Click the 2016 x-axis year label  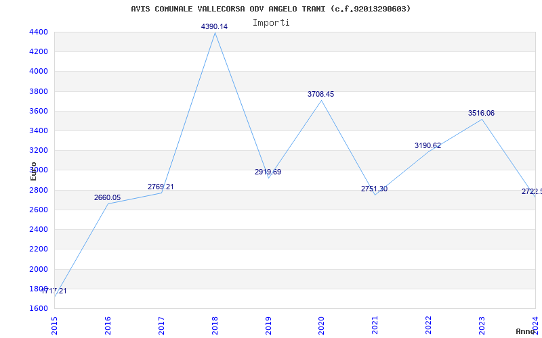pyautogui.click(x=108, y=326)
